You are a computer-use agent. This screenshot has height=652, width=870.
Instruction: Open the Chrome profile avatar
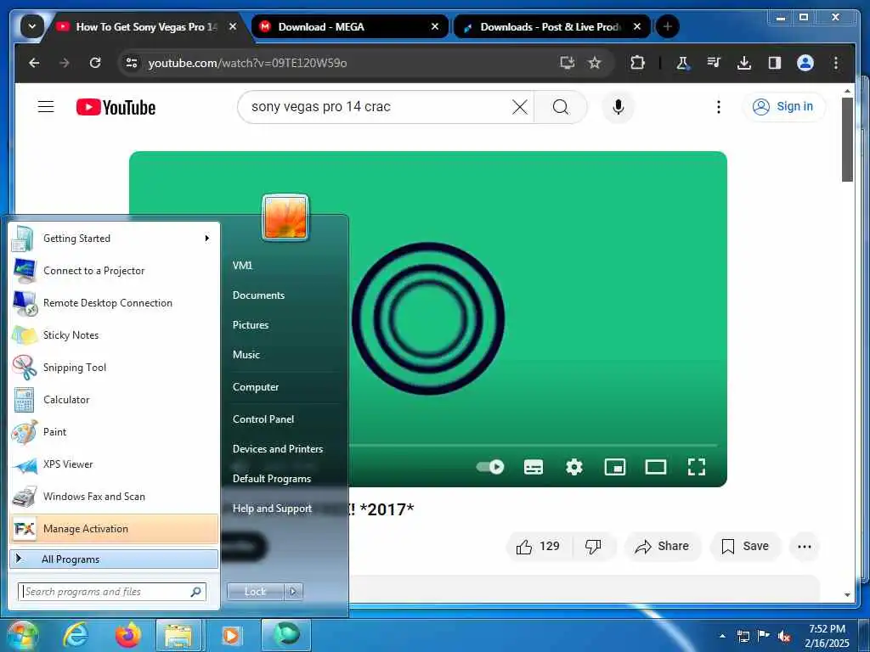click(x=805, y=63)
